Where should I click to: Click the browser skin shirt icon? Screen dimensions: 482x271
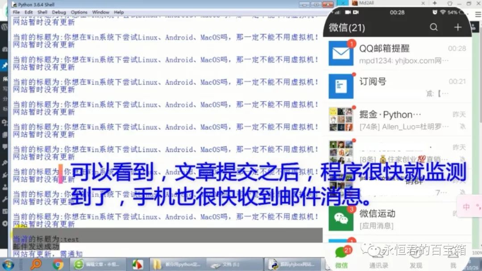450,4
